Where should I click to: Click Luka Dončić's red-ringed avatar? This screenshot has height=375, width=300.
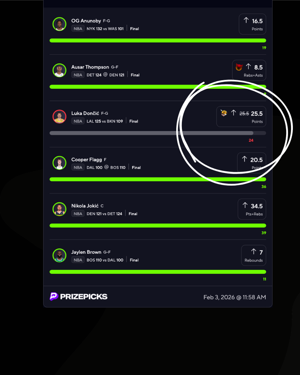[x=59, y=117]
